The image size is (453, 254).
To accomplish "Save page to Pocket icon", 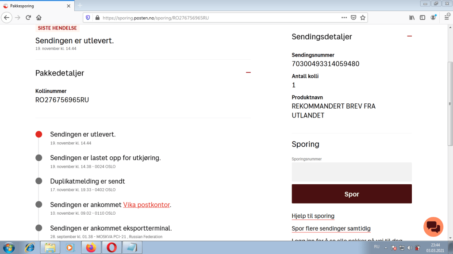I will pyautogui.click(x=353, y=18).
